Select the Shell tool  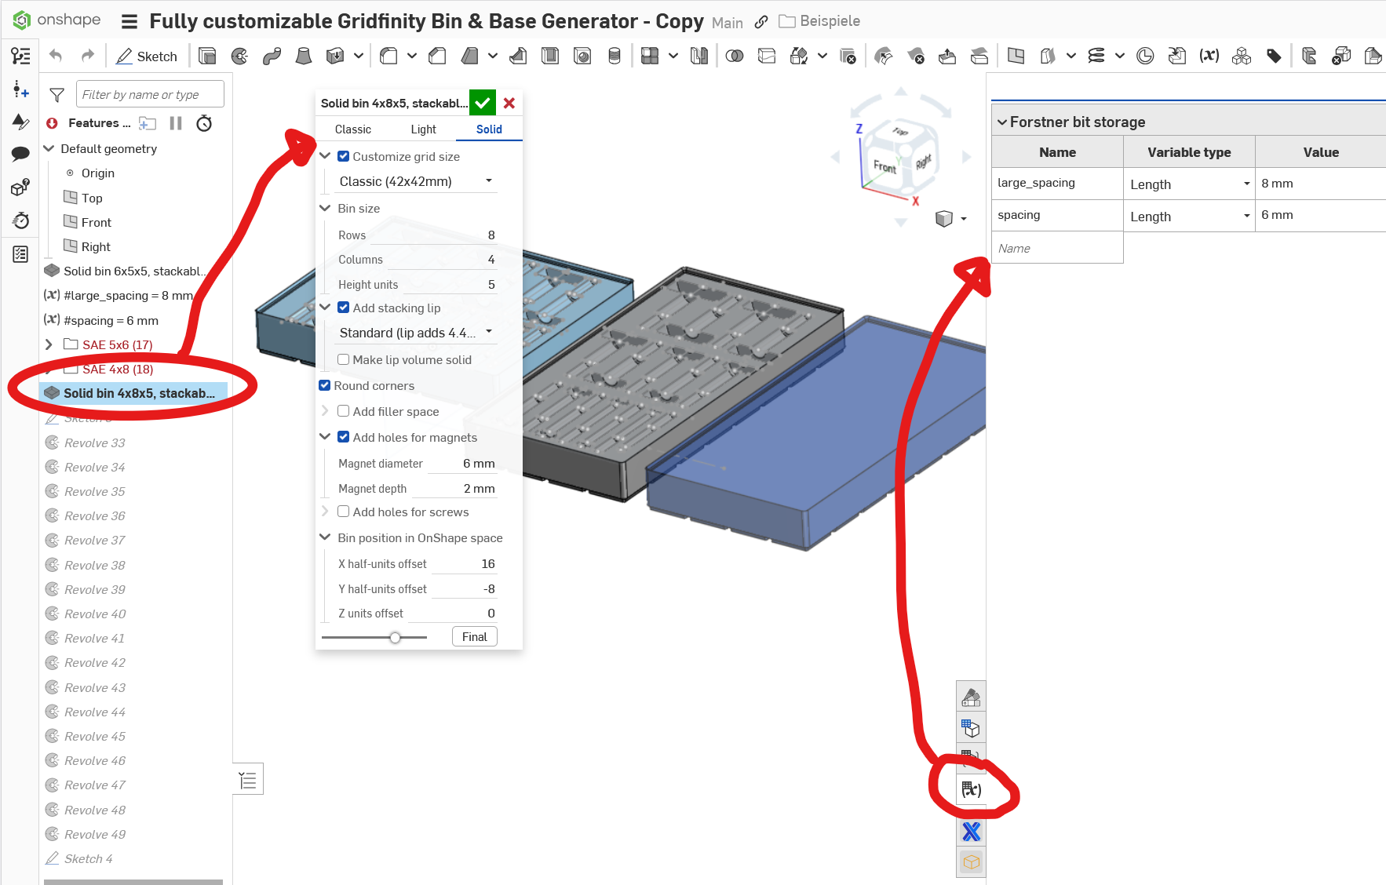coord(550,56)
